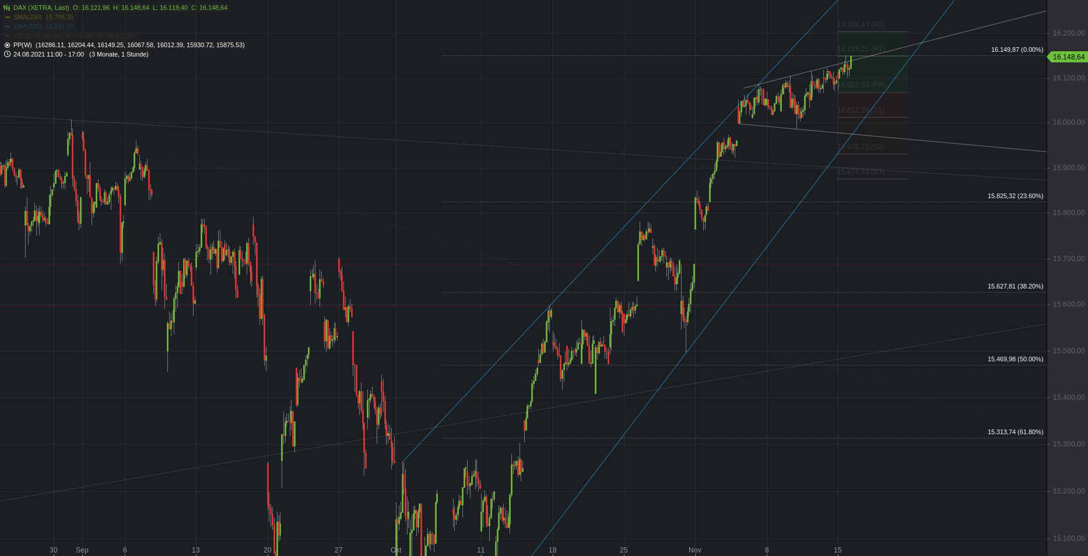Click the SMA(200) color line marker
This screenshot has width=1088, height=556.
tap(8, 17)
